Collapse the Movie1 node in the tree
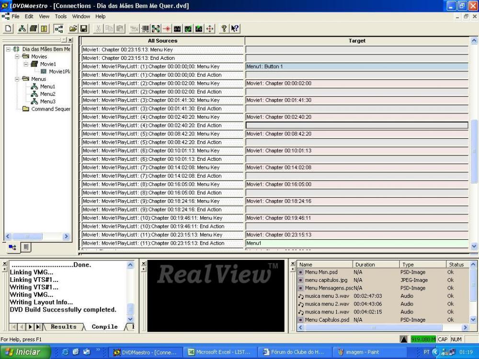479x359 pixels. [26, 64]
